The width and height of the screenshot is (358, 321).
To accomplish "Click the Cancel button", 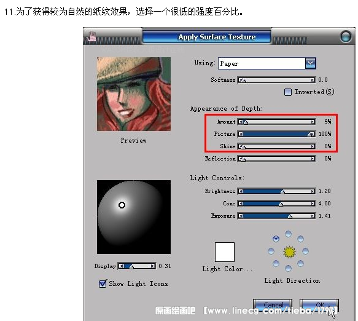I will click(x=273, y=305).
